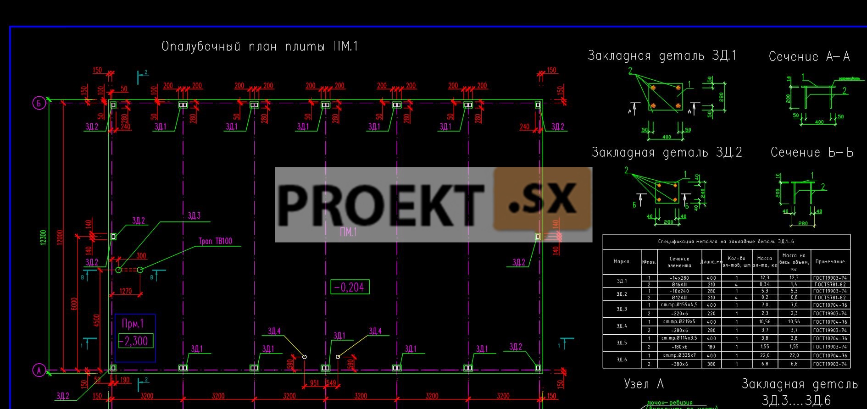The height and width of the screenshot is (409, 867).
Task: Click the 'Сечение А-А' heading
Action: coord(809,56)
